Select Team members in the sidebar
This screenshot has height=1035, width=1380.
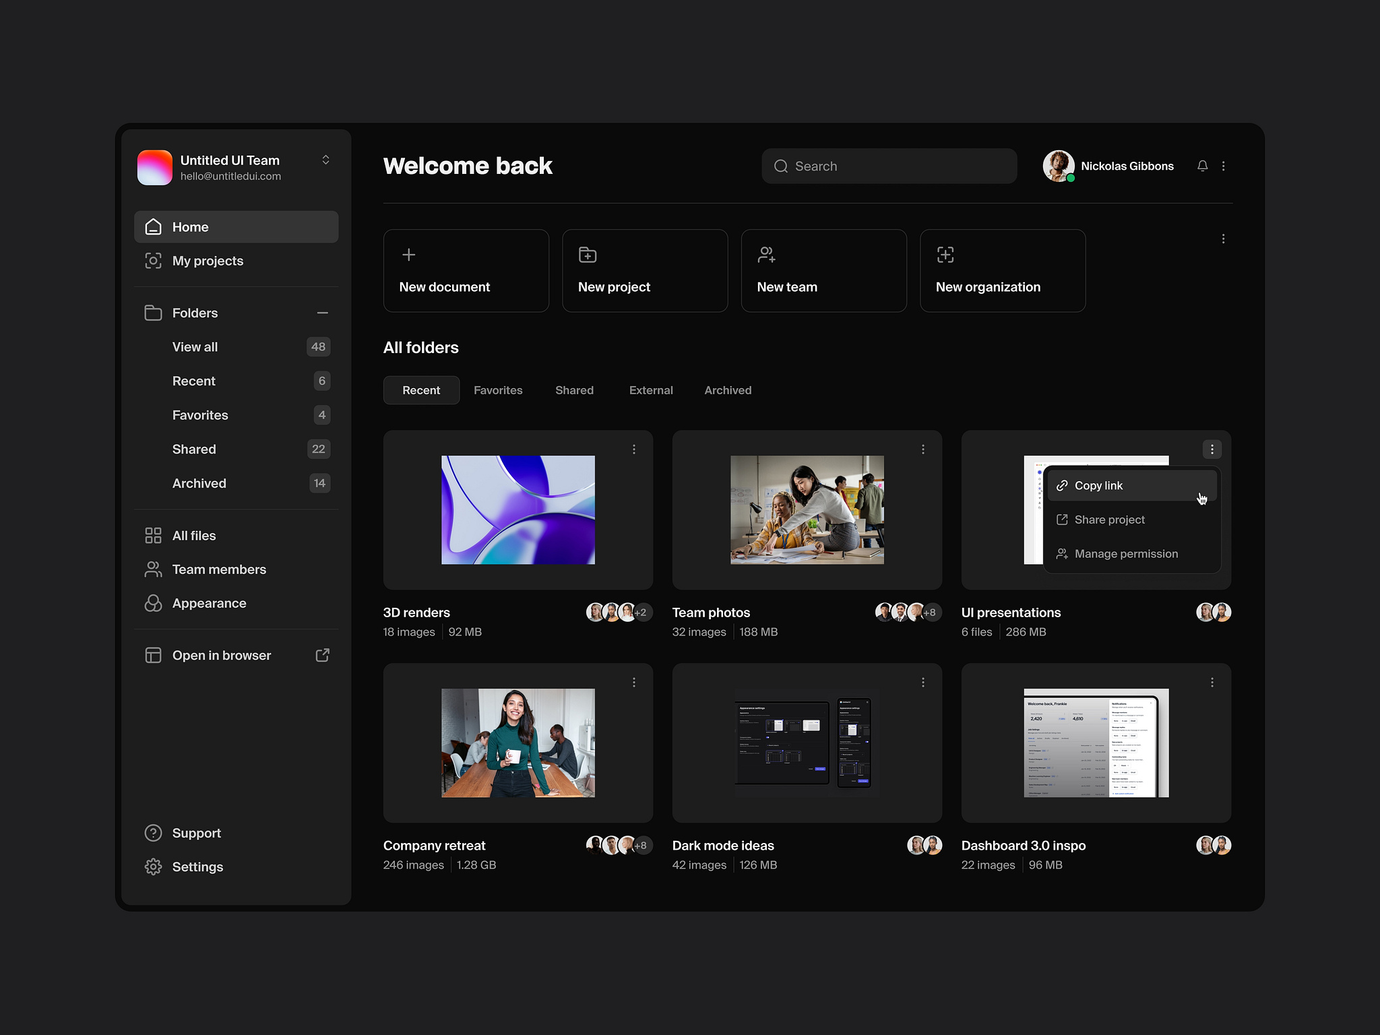[218, 569]
